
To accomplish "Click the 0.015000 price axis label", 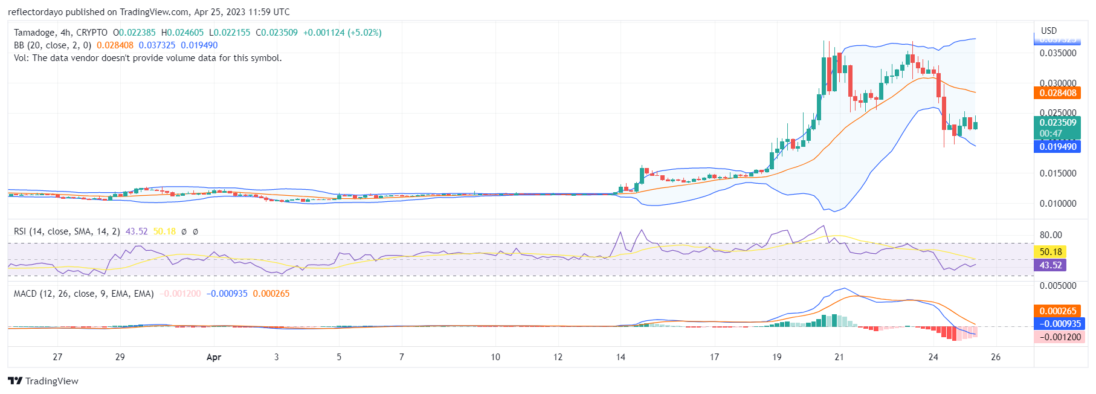I will pyautogui.click(x=1058, y=173).
